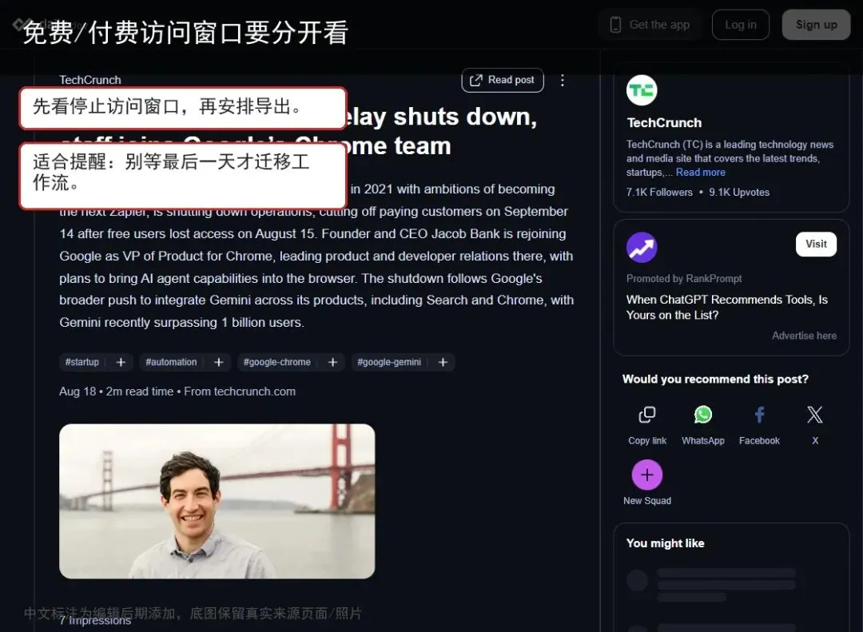Click the phone icon in Get the app

click(x=616, y=25)
